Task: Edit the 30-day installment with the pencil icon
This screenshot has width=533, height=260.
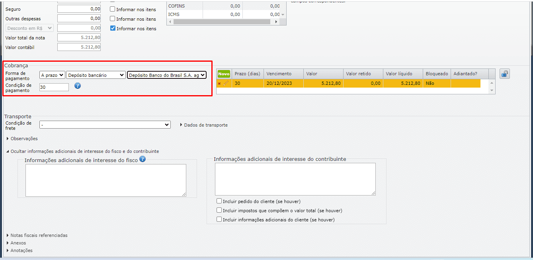Action: pos(226,83)
